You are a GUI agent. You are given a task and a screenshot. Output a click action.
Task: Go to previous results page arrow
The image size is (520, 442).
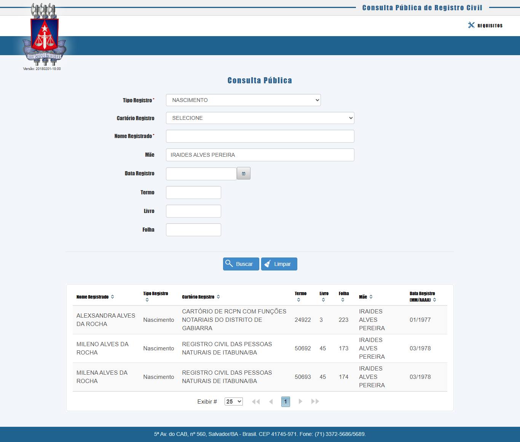pos(271,401)
